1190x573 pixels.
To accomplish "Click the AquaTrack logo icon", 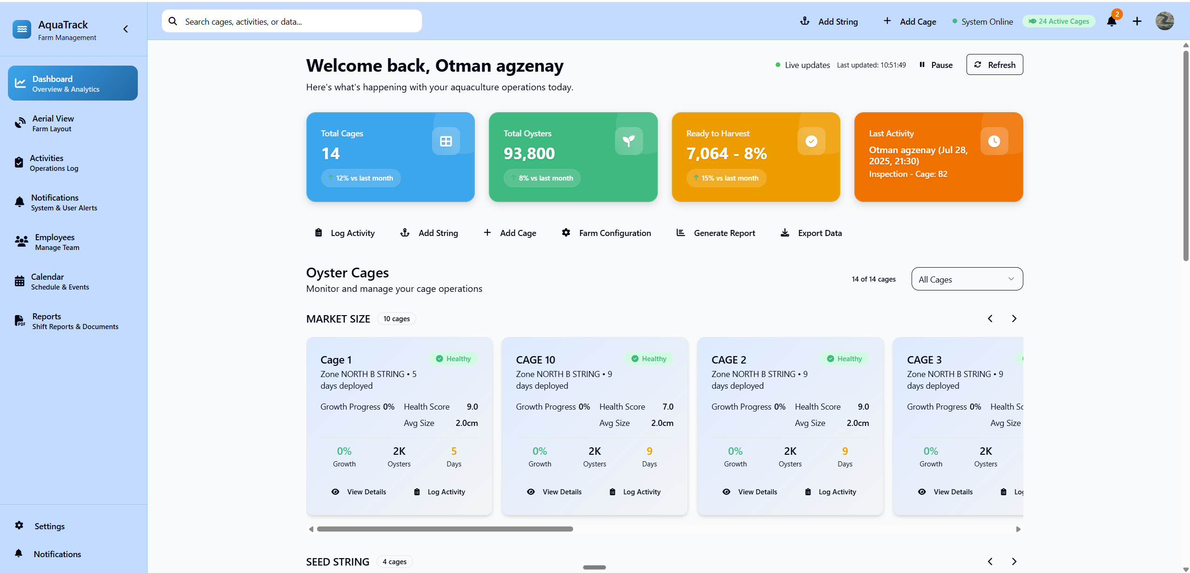I will [x=22, y=29].
